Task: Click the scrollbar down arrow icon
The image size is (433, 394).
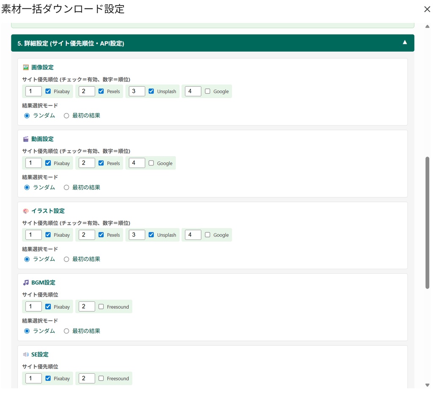Action: coord(427,384)
